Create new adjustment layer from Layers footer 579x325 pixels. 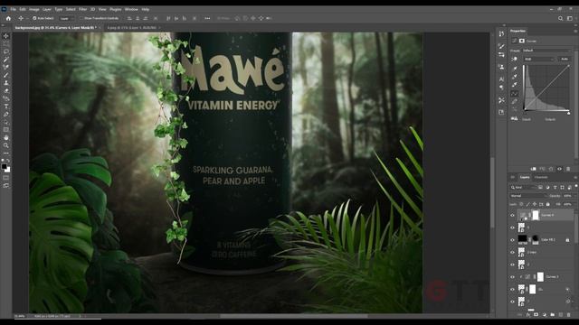545,315
